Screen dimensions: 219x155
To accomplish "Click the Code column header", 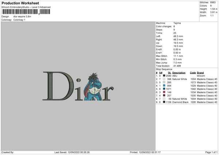I will coord(193,73).
